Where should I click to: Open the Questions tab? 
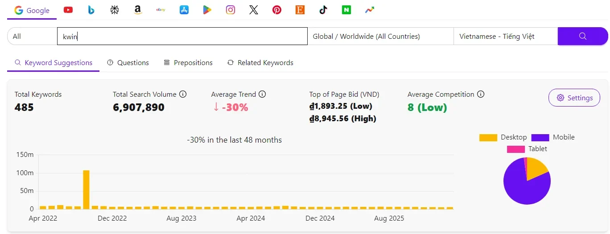tap(128, 63)
